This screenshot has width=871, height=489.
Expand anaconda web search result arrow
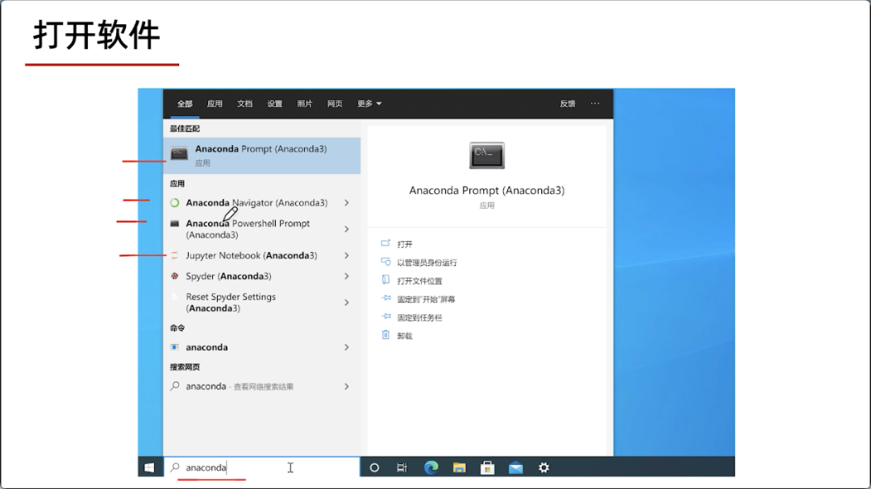(x=347, y=387)
